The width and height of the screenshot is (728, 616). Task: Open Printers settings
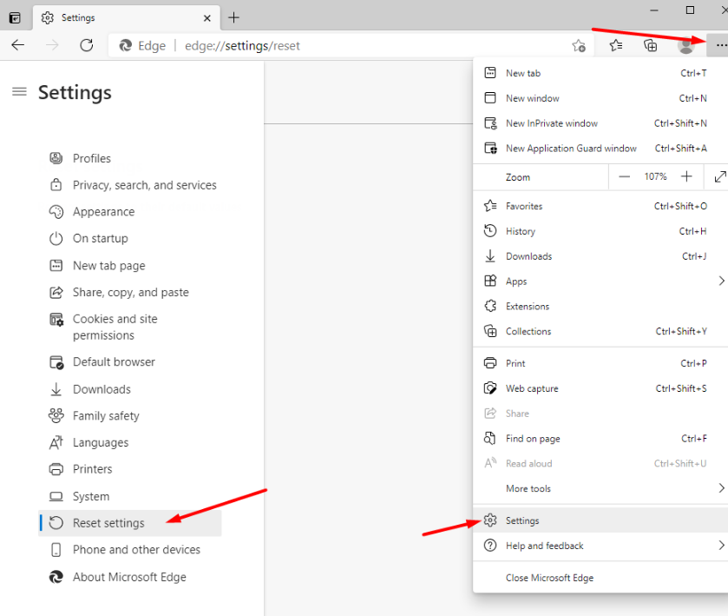tap(130, 469)
